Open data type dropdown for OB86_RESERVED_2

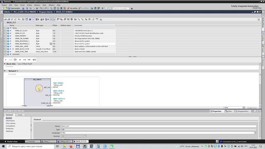(x=51, y=44)
